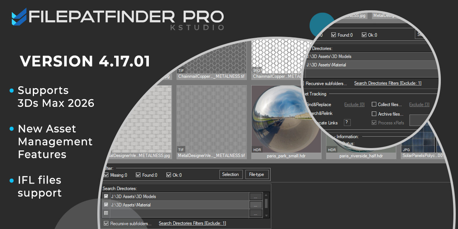458x229 pixels.
Task: Browse folder for the empty directory row
Action: coord(256,213)
